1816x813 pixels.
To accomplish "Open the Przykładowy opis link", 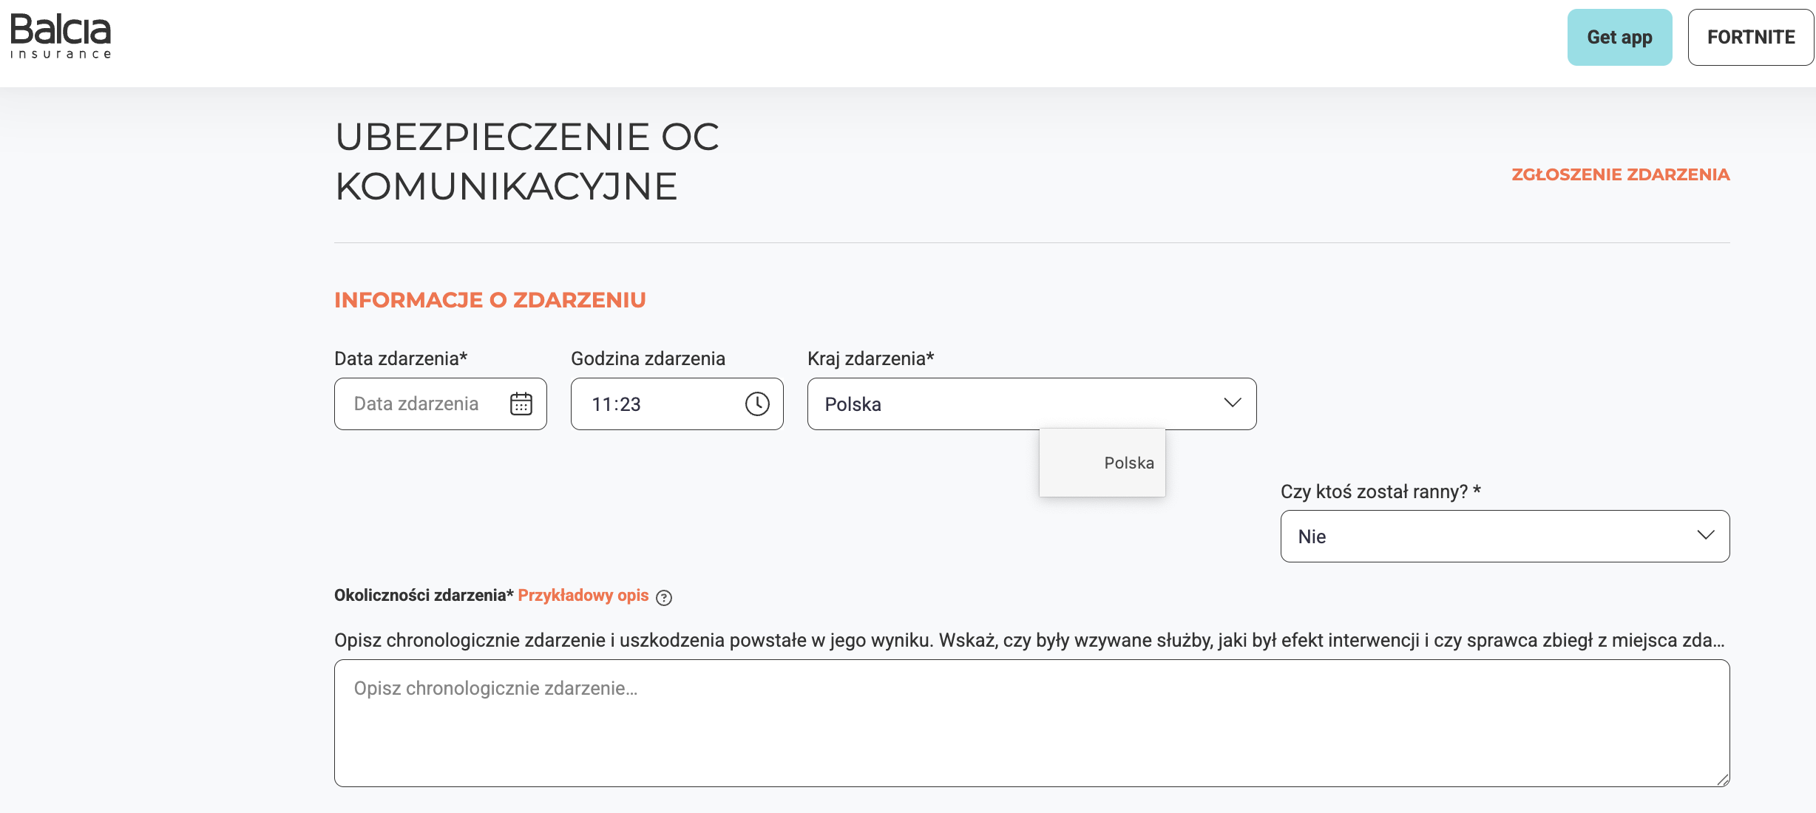I will 583,595.
